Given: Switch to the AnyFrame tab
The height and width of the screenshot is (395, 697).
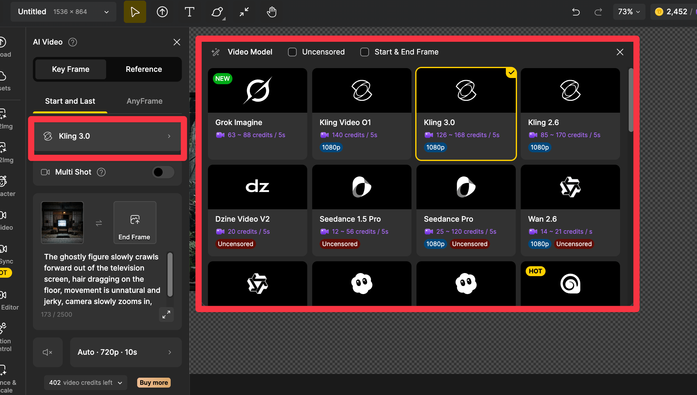Looking at the screenshot, I should tap(144, 101).
